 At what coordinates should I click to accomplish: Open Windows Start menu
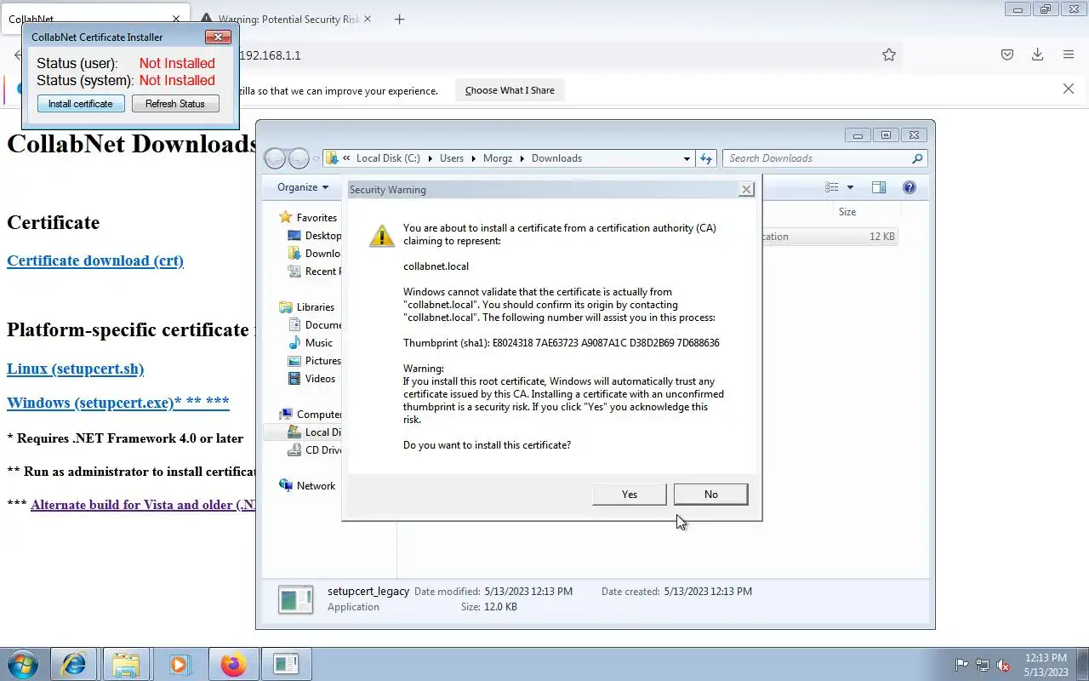click(x=22, y=664)
